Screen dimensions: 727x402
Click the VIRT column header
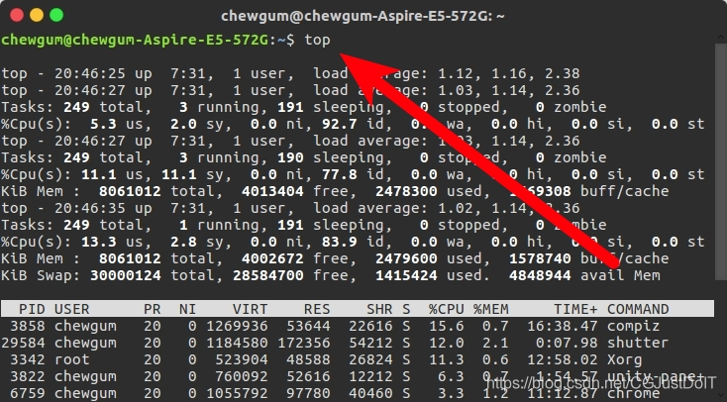(251, 309)
